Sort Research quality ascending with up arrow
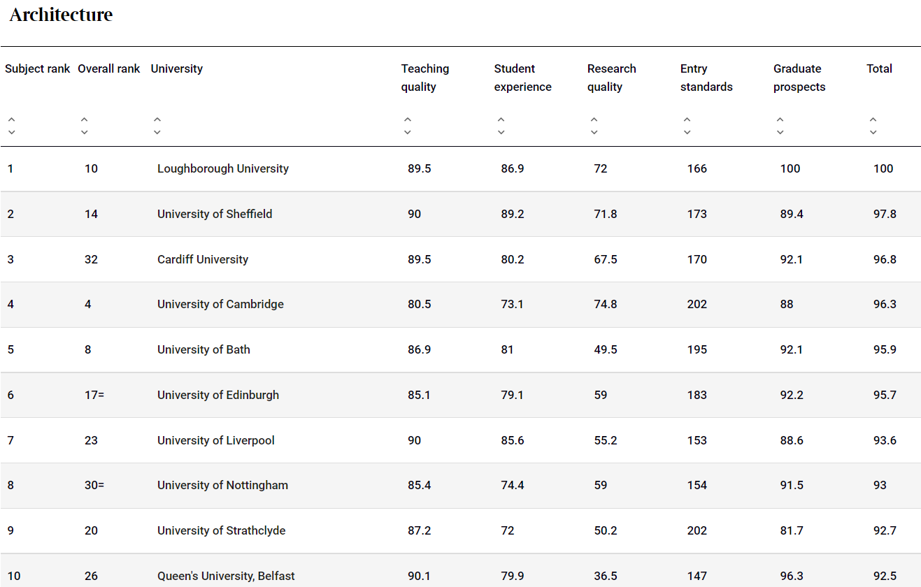 (x=594, y=120)
